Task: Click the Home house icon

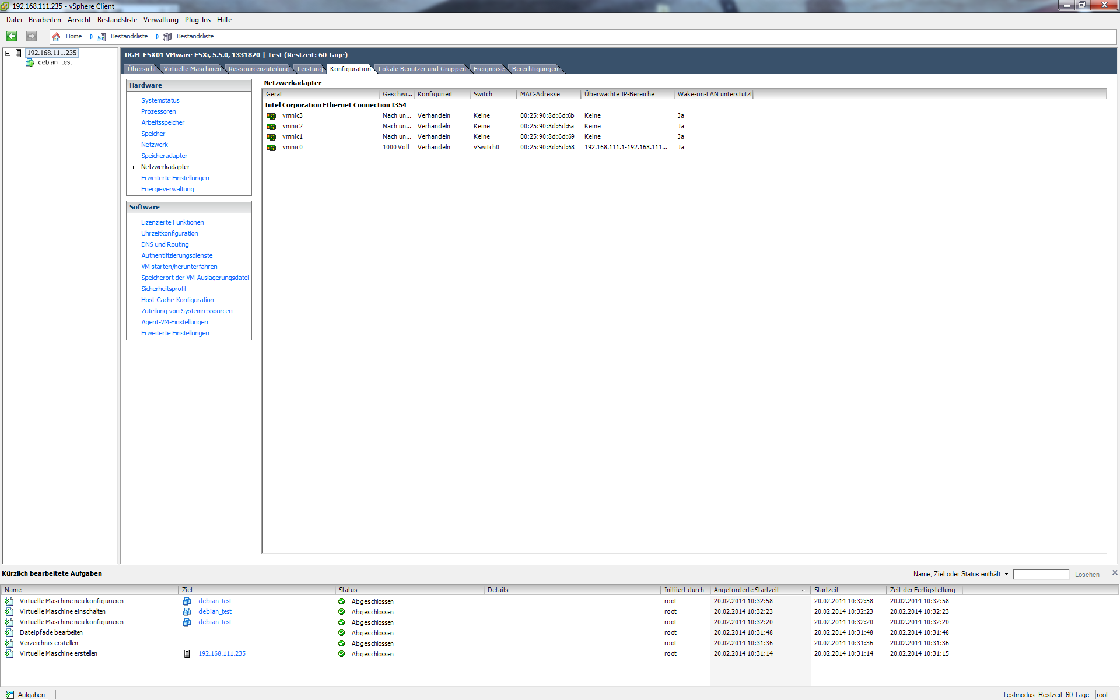Action: [57, 37]
